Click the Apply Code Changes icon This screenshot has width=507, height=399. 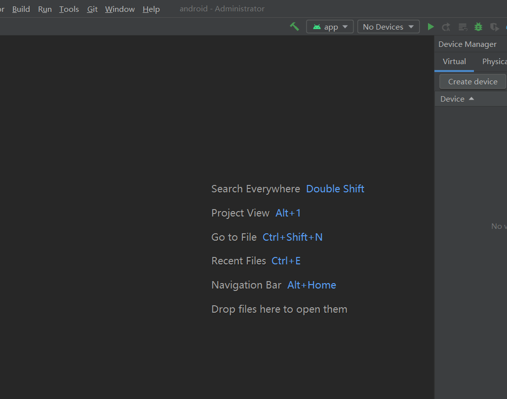pyautogui.click(x=462, y=27)
